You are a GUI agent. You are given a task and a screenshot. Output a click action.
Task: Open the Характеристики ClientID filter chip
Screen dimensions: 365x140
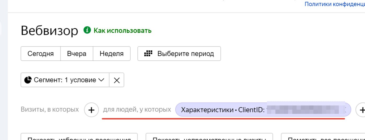(x=263, y=110)
